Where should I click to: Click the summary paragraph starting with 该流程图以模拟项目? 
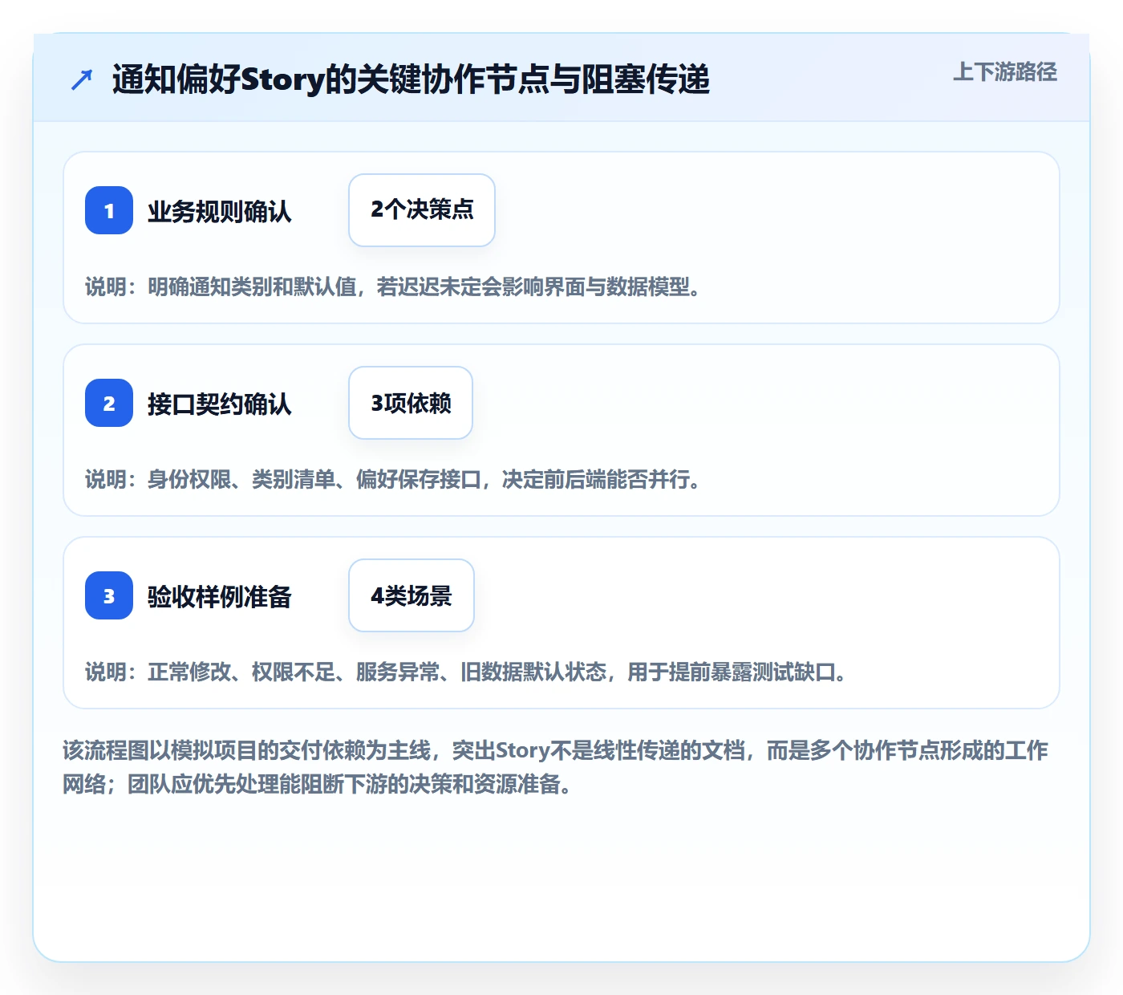556,767
